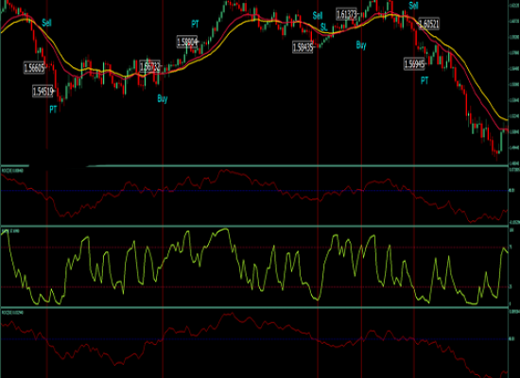The height and width of the screenshot is (378, 520).
Task: Click the 1.56605 price label
Action: (34, 68)
